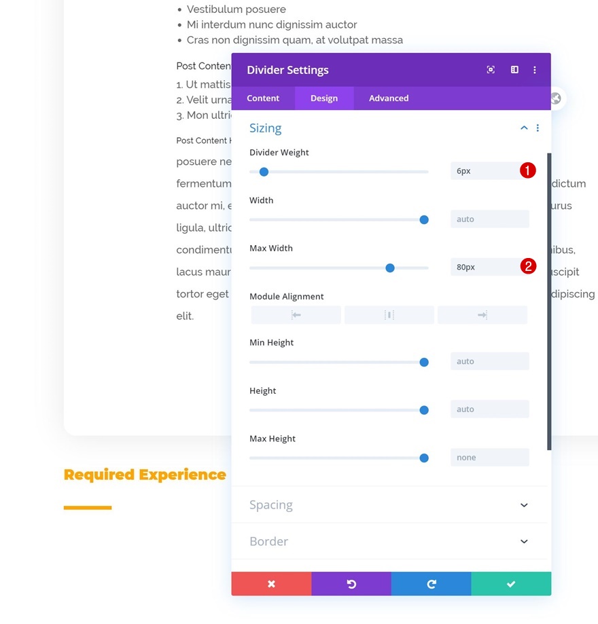Select center module alignment option
The image size is (598, 624).
click(x=389, y=315)
